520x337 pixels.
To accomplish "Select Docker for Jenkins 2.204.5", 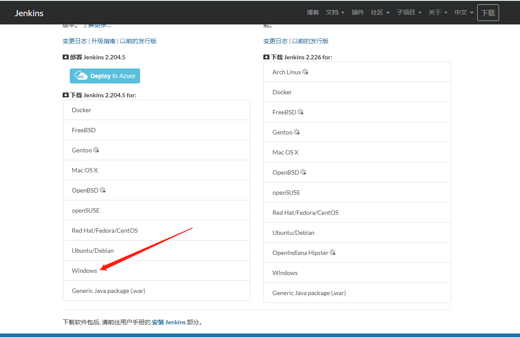I will (157, 110).
